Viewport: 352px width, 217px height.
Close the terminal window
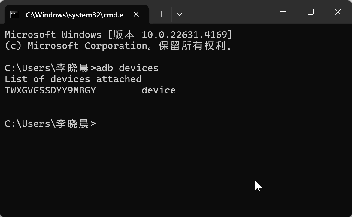pos(338,12)
